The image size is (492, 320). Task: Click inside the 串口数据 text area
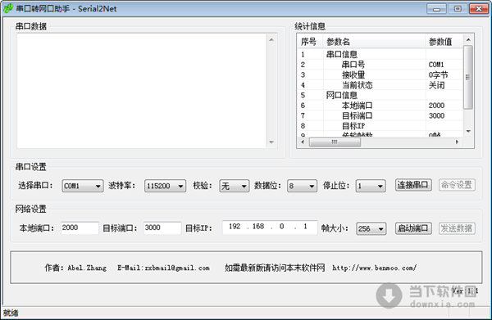click(142, 91)
